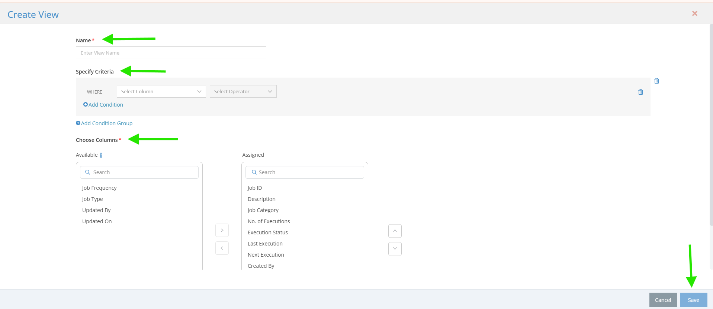This screenshot has width=713, height=309.
Task: Select Updated By in the Available list
Action: (96, 210)
